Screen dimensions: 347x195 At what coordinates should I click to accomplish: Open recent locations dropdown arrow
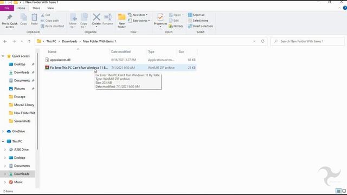(22, 41)
